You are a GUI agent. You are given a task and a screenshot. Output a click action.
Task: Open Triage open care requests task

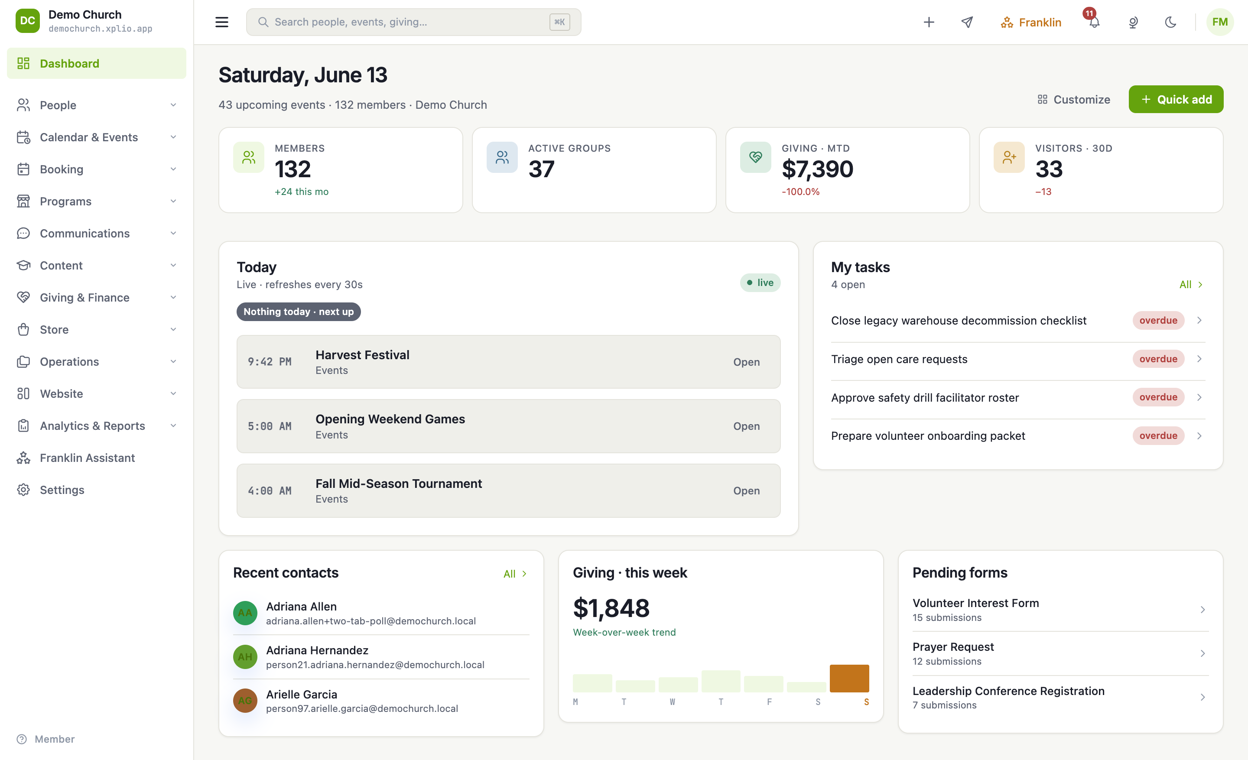pos(1017,359)
